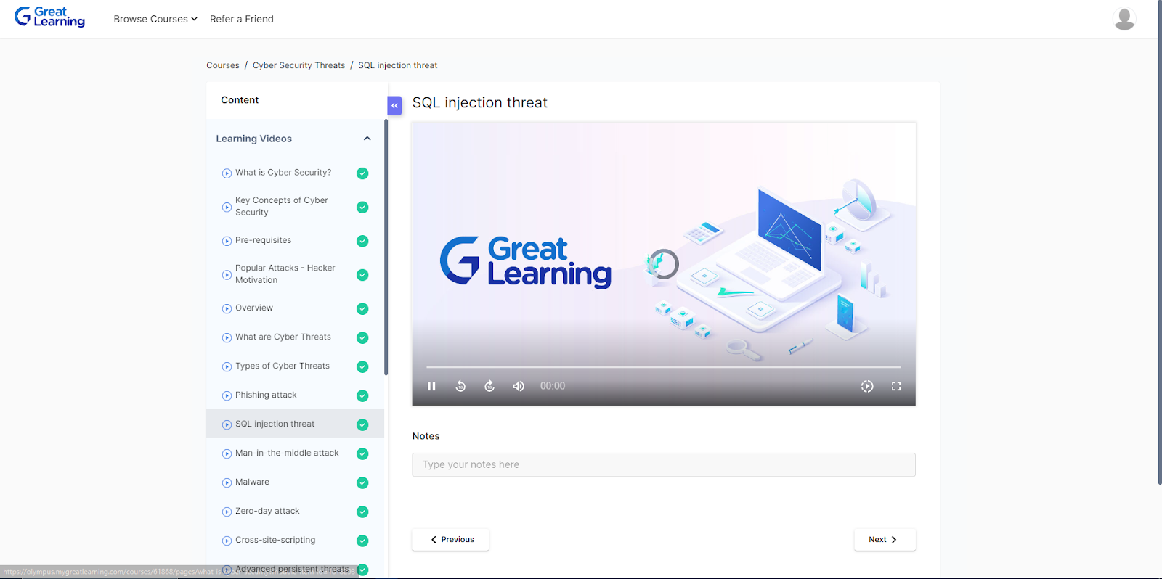Click play icon beside Pre-requisites
1162x579 pixels.
click(x=227, y=241)
